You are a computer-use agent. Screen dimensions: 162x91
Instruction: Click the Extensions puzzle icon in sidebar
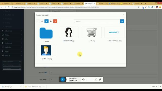pos(3,31)
